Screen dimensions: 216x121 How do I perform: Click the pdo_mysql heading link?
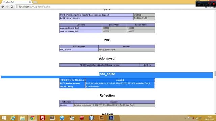(x=107, y=59)
